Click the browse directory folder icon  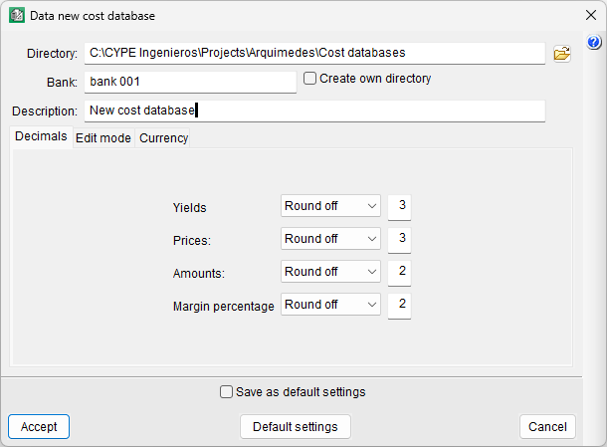pos(562,53)
